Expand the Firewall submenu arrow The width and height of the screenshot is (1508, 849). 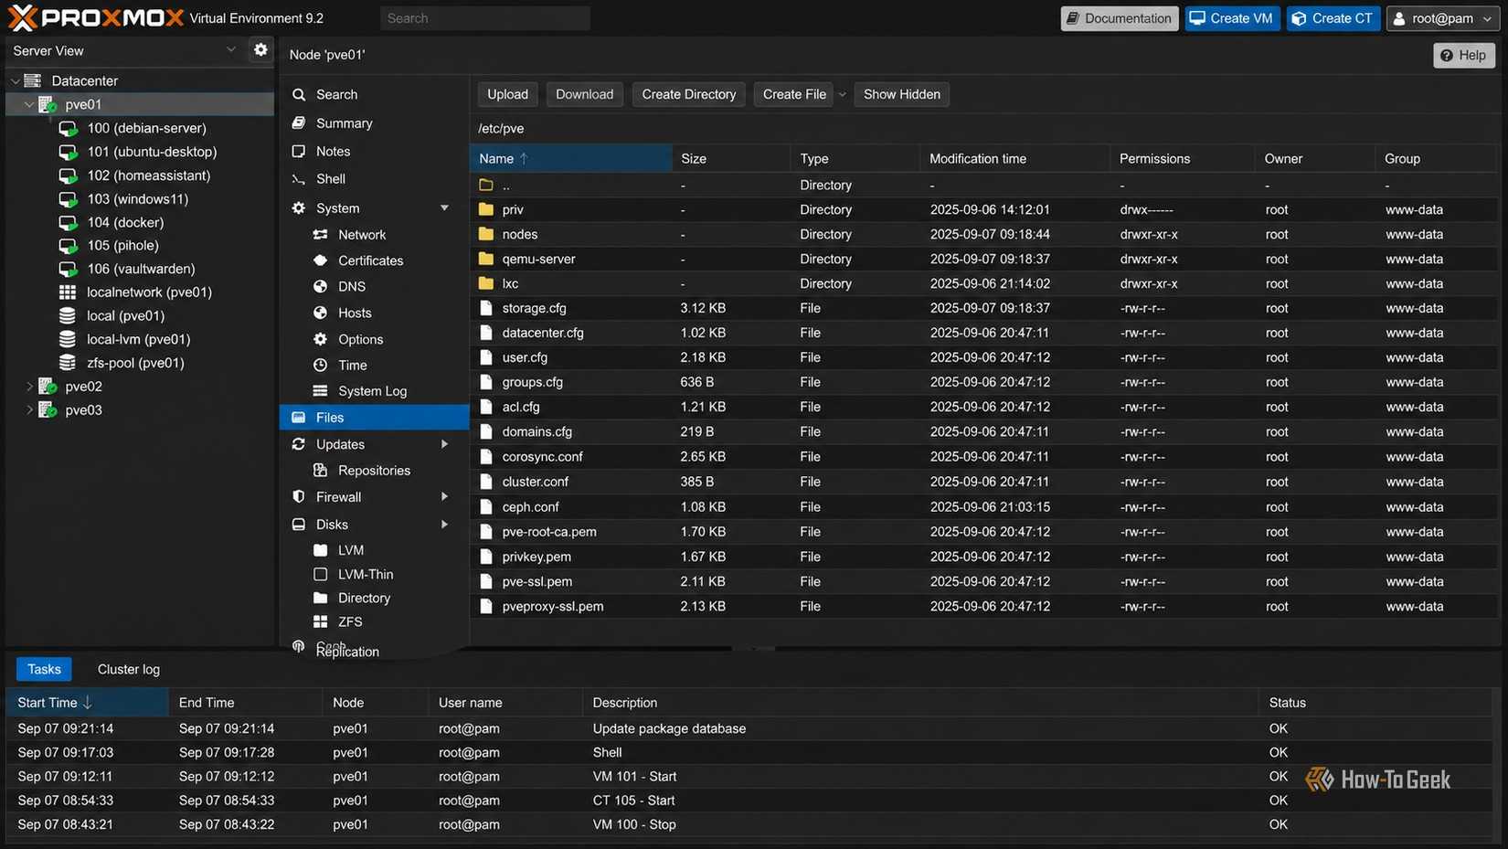[x=444, y=497]
